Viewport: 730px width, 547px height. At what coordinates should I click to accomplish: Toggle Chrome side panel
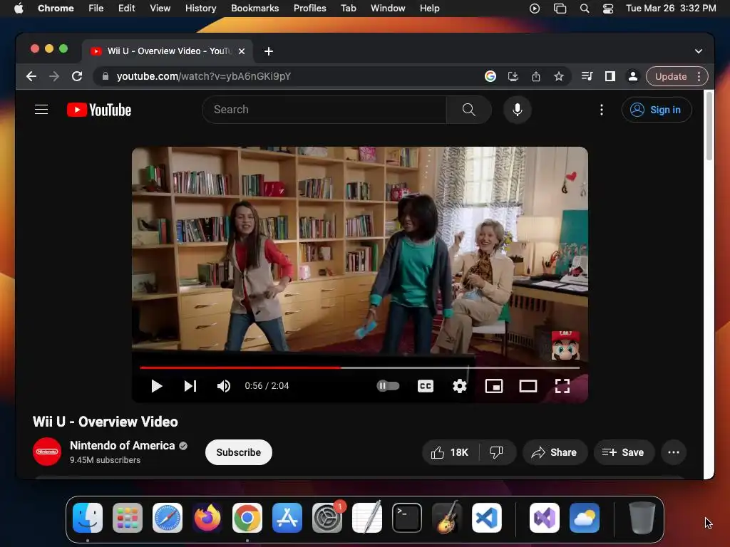click(x=610, y=76)
